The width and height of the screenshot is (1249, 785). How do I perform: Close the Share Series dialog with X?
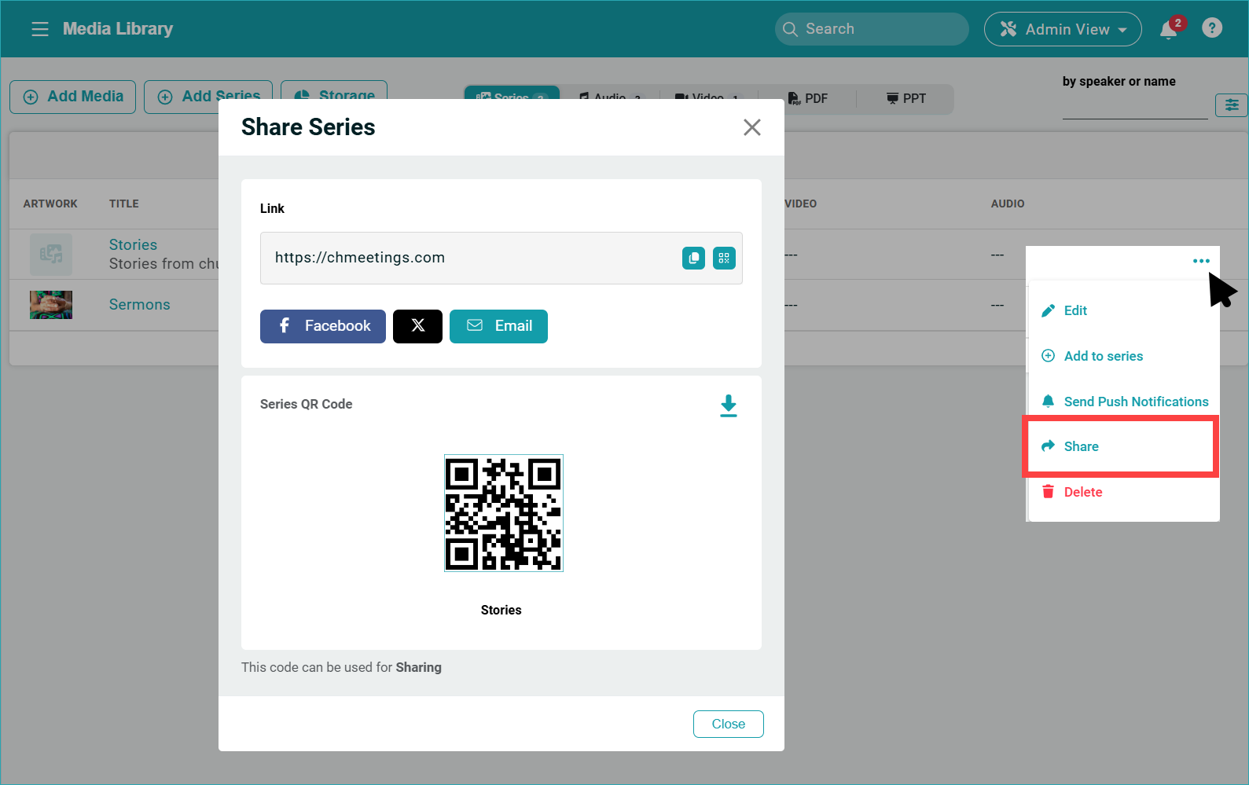[x=751, y=127]
